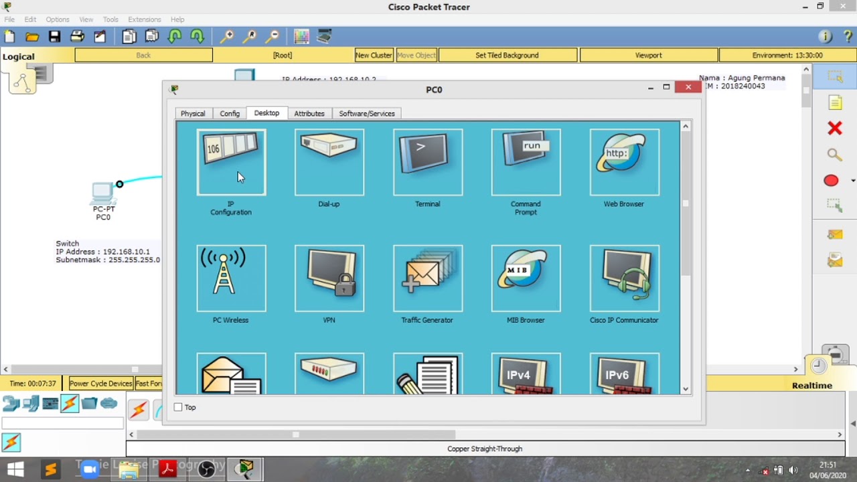The height and width of the screenshot is (482, 857).
Task: Click the New Cluster button
Action: [x=374, y=56]
